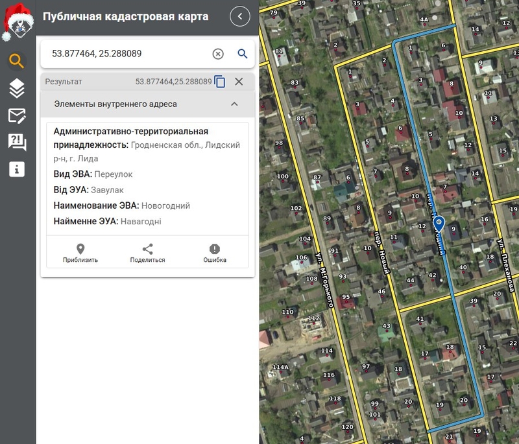
Task: Open the send message edit icon
Action: pyautogui.click(x=17, y=115)
